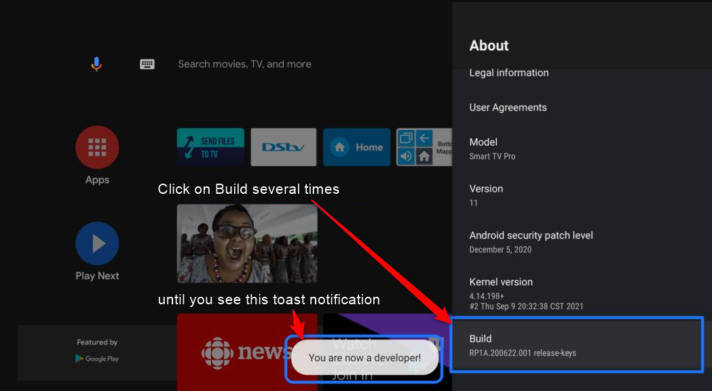Viewport: 712px width, 391px height.
Task: Click the search movies, TV field
Action: tap(245, 64)
